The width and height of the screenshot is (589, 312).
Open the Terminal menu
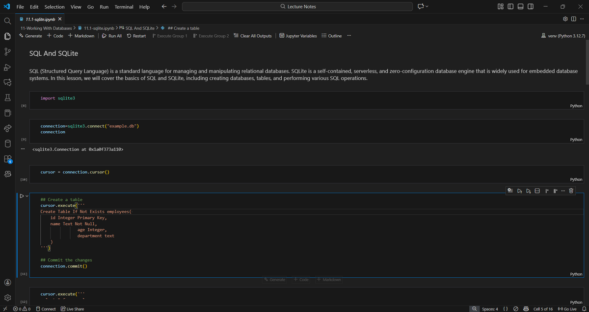pyautogui.click(x=124, y=7)
